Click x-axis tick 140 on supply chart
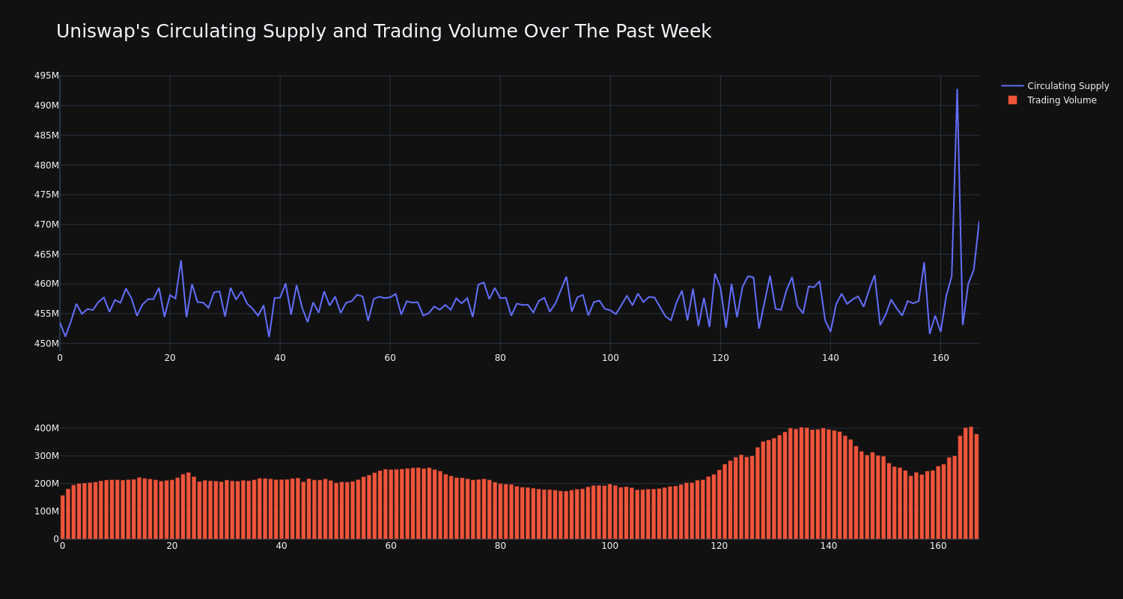1123x599 pixels. point(830,358)
